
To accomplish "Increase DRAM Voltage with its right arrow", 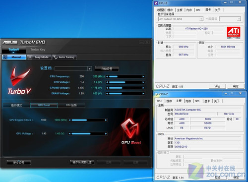I will 143,94.
